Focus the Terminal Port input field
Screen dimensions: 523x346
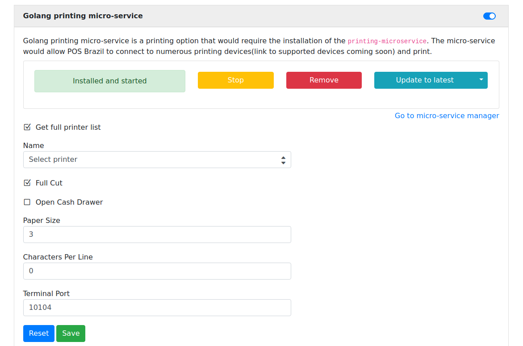pos(157,308)
